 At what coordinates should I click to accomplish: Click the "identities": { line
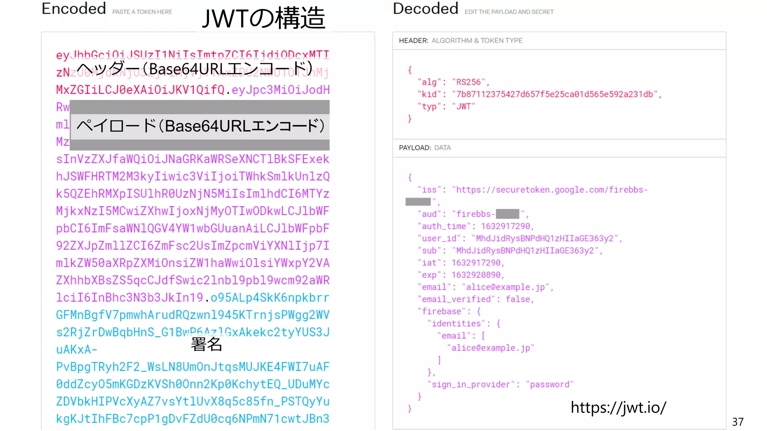click(x=464, y=324)
